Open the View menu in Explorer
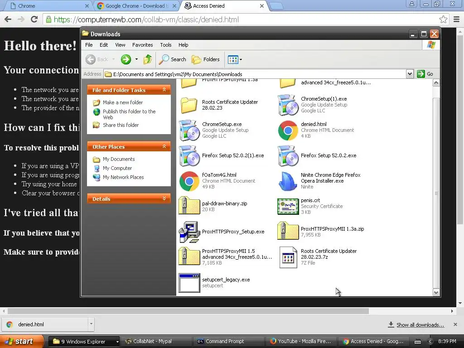 tap(120, 45)
